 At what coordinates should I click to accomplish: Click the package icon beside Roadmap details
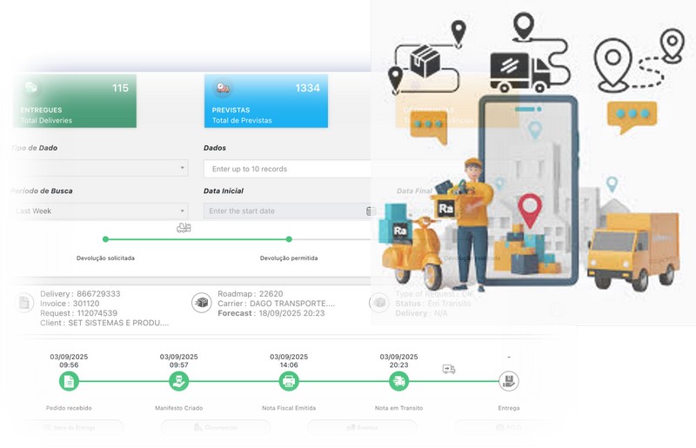[202, 303]
